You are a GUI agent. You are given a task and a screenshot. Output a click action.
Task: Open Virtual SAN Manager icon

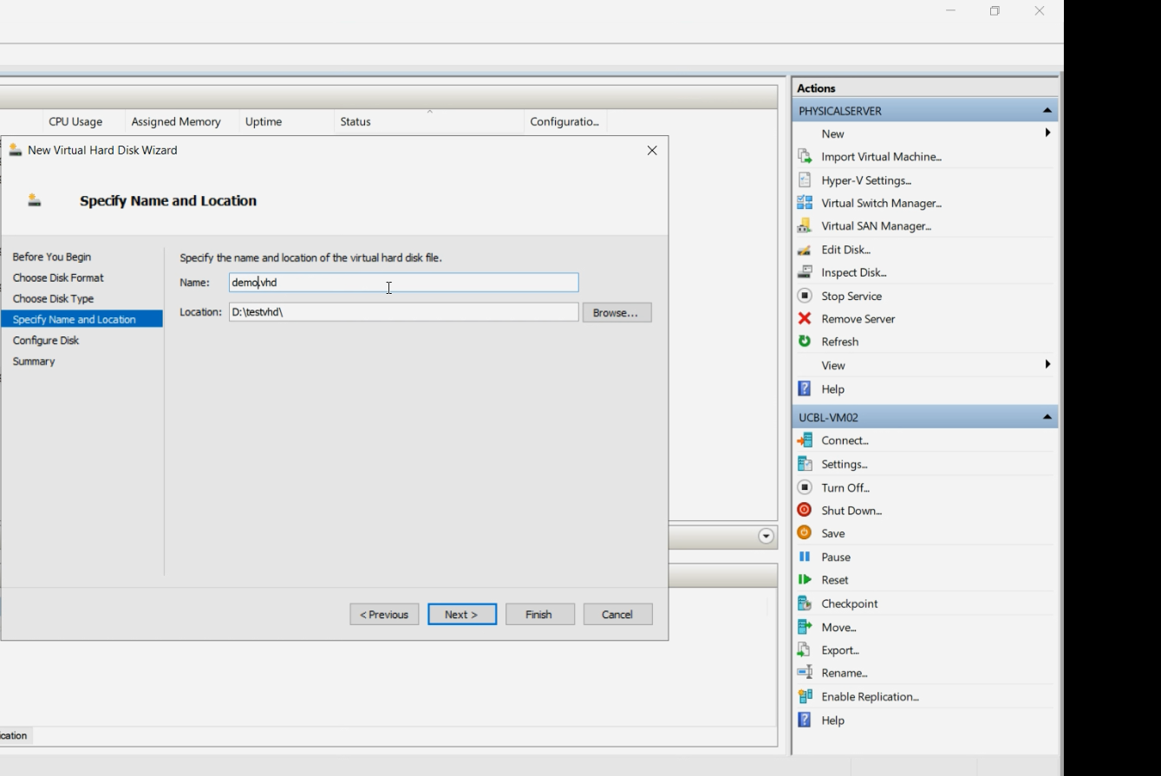(805, 226)
